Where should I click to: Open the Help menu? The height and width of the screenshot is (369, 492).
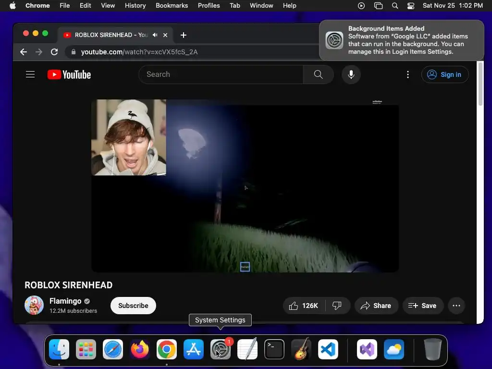289,6
